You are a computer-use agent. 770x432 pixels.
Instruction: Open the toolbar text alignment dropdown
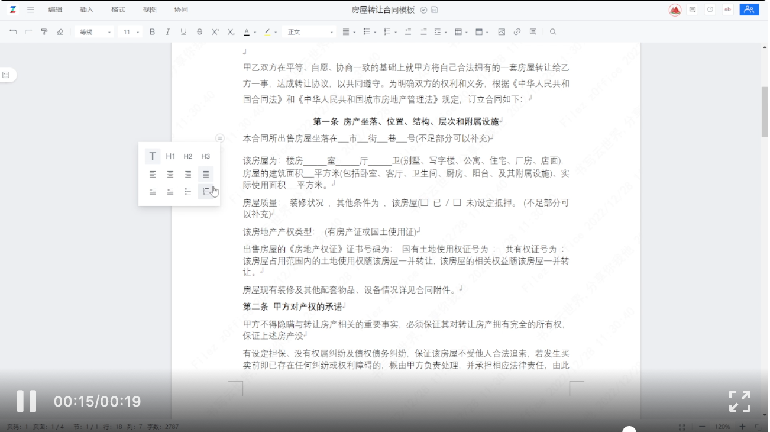tap(349, 32)
